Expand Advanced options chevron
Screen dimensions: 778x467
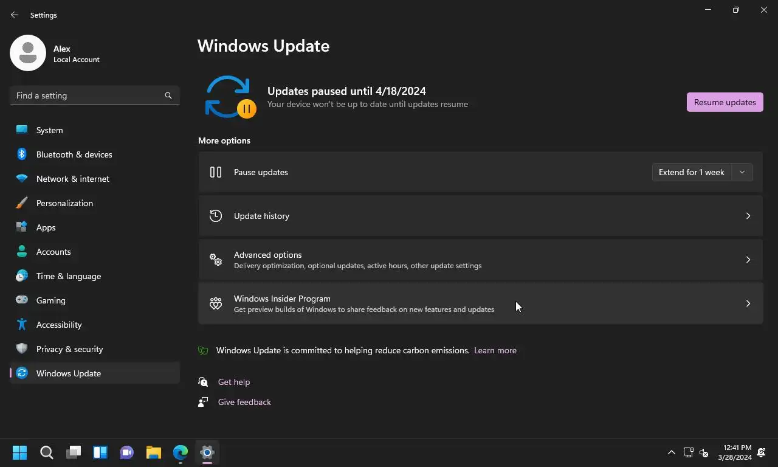[748, 260]
